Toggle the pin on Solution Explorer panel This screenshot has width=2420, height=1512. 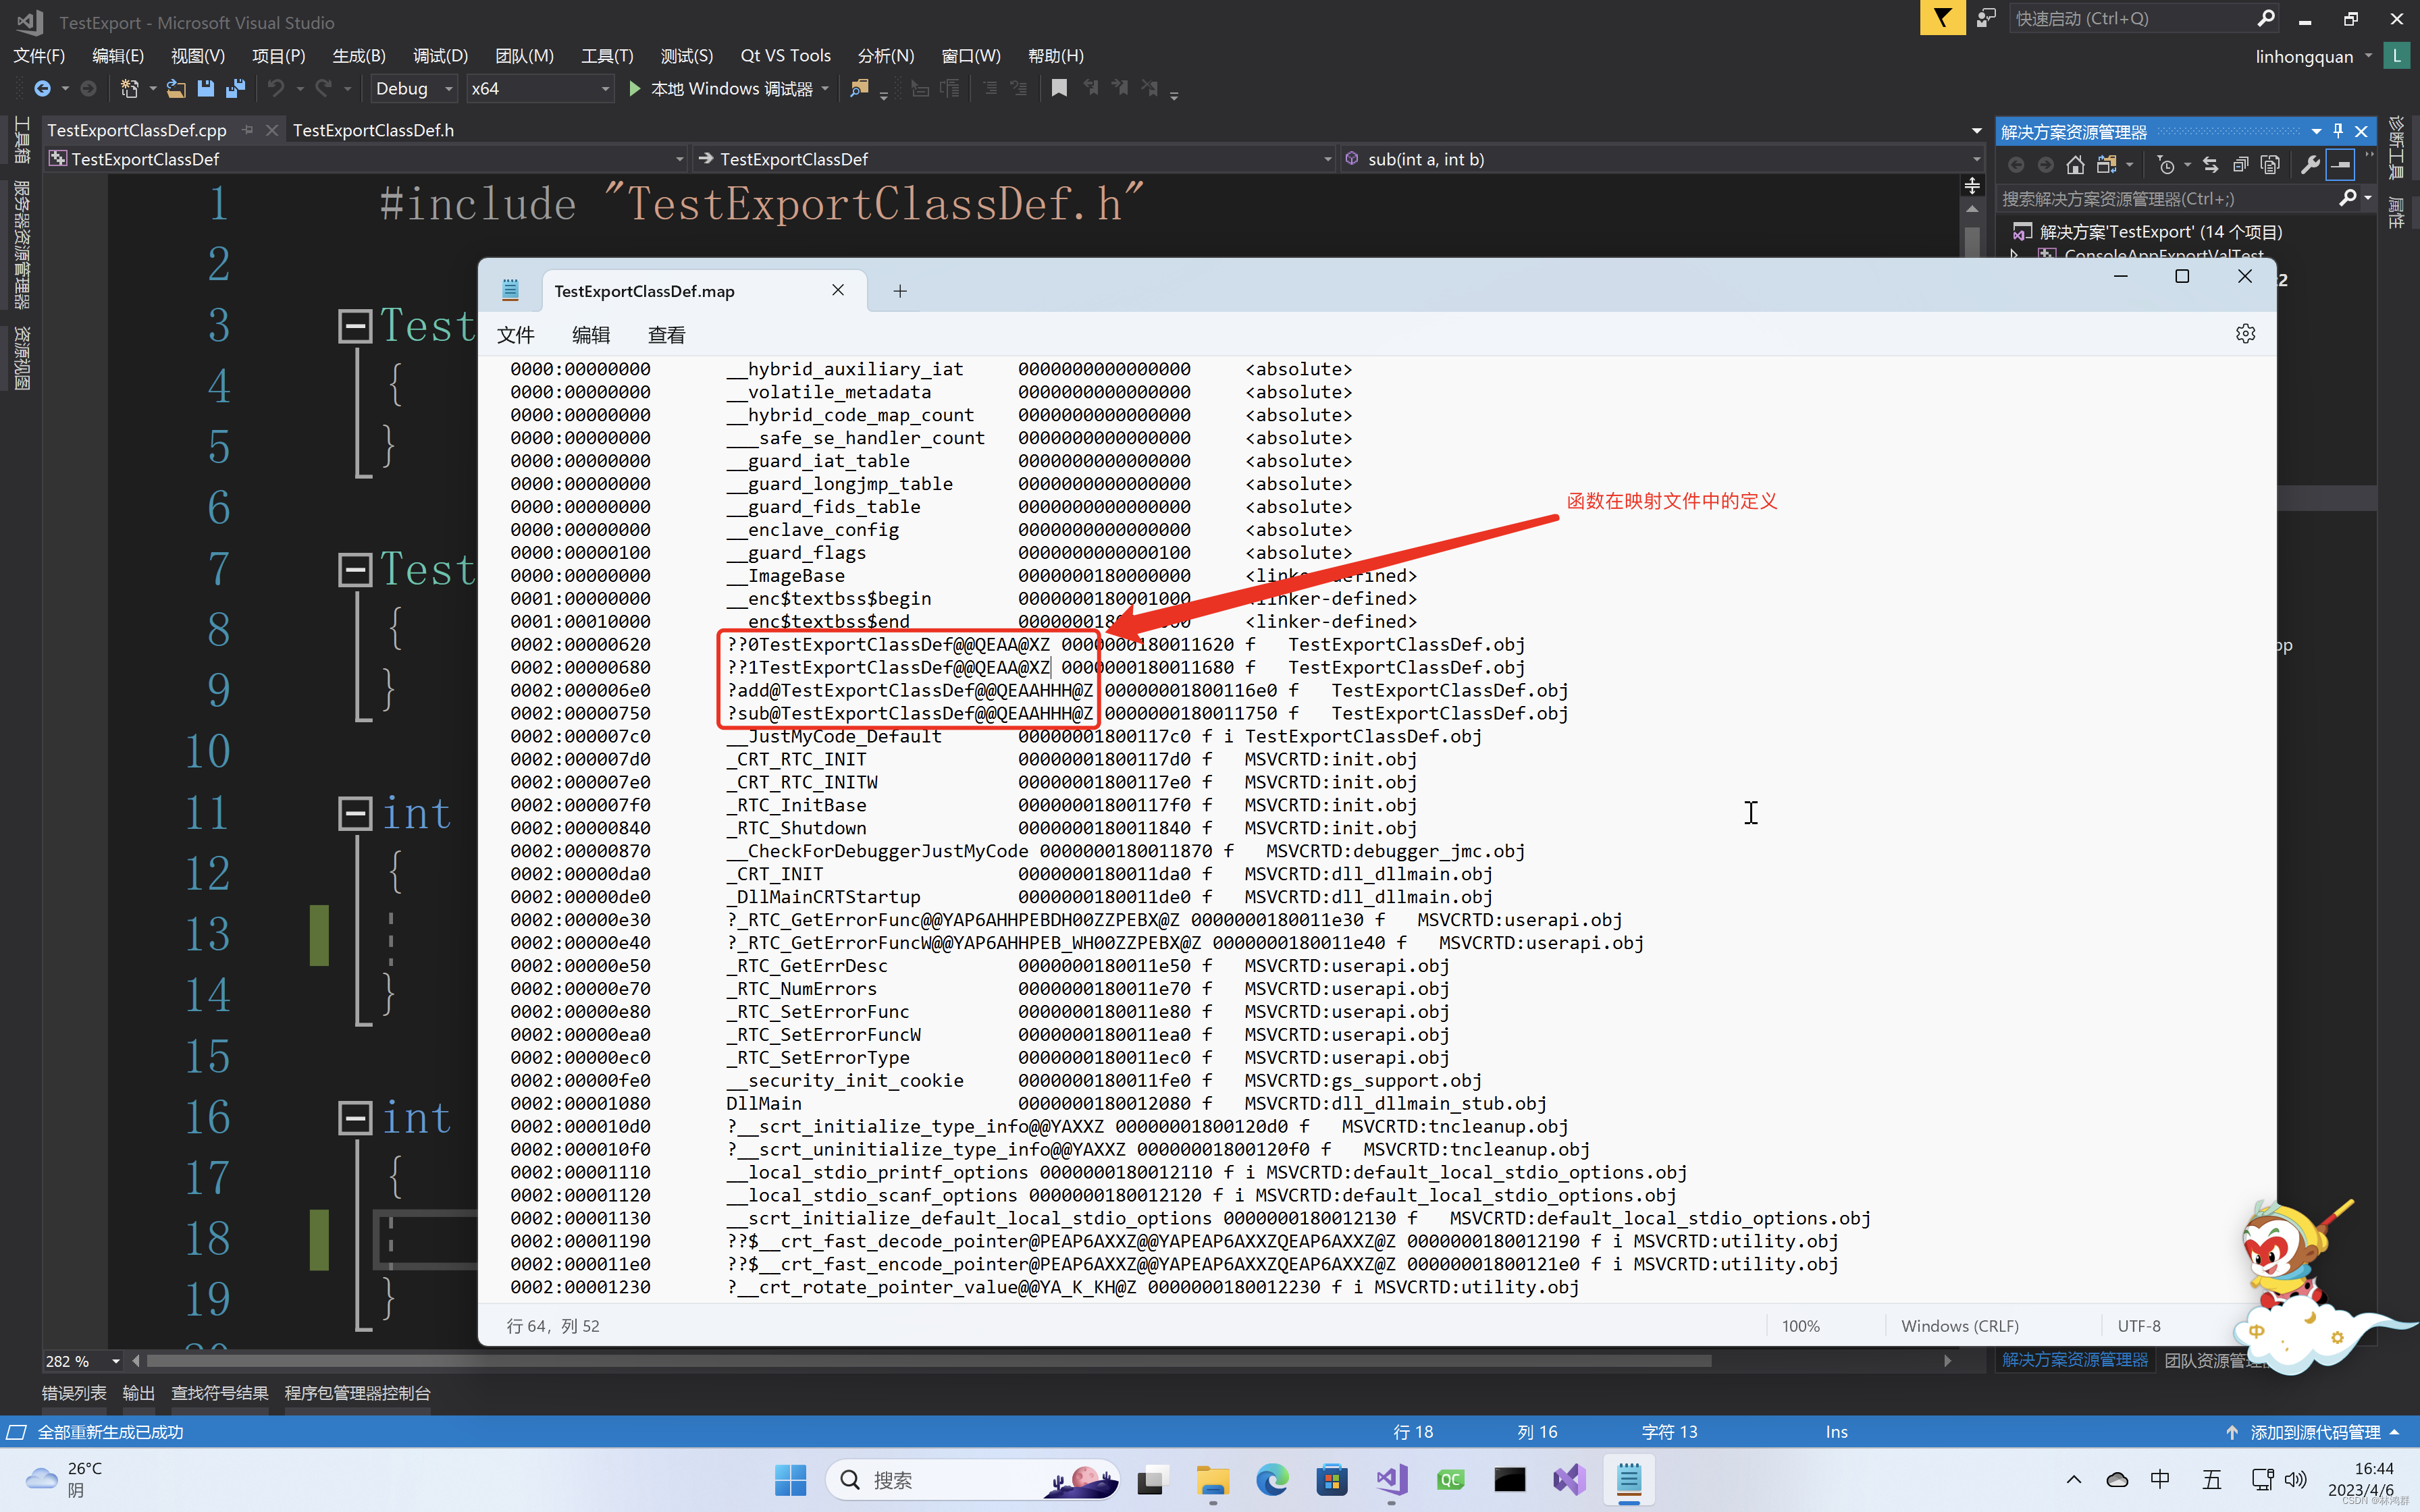coord(2337,130)
